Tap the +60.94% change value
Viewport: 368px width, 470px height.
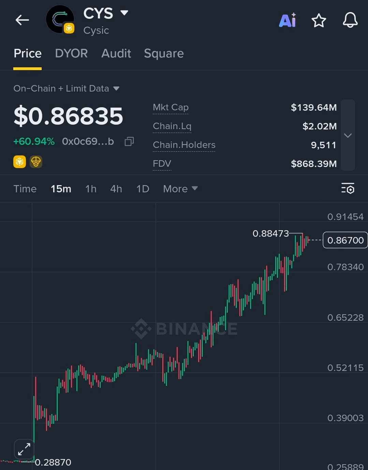34,141
